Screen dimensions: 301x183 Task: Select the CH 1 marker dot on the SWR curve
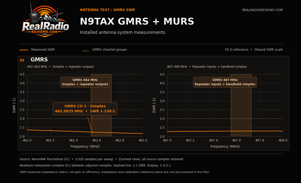pos(92,132)
